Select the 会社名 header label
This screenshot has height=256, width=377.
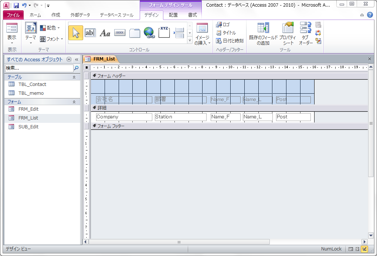click(x=124, y=99)
